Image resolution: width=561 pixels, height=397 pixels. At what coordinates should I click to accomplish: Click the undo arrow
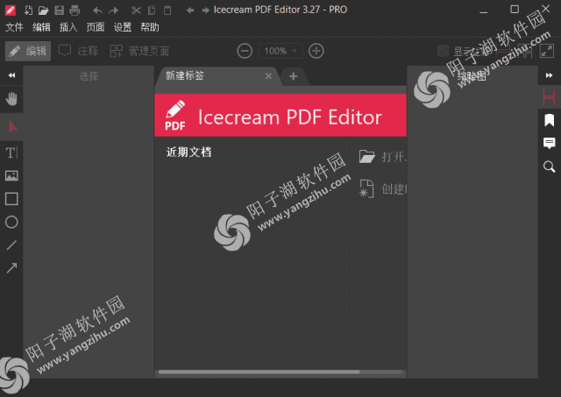tap(97, 11)
